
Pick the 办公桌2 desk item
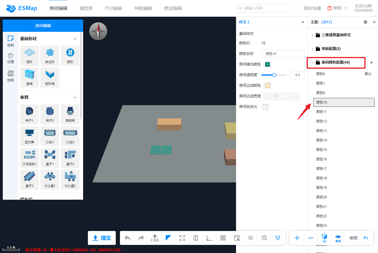point(70,180)
